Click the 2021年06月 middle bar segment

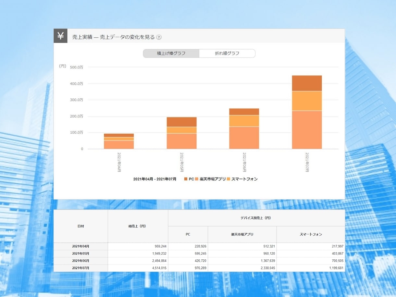tap(244, 121)
